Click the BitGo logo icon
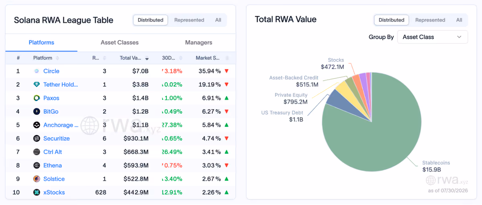This screenshot has height=205, width=482. point(37,112)
